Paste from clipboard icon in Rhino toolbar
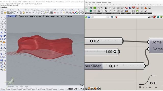163x91 pixels. (x=24, y=13)
